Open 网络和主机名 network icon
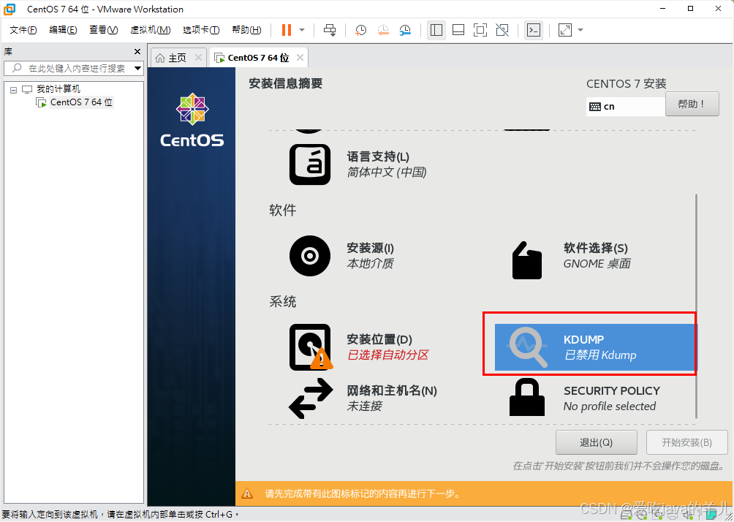Image resolution: width=734 pixels, height=522 pixels. (x=311, y=398)
